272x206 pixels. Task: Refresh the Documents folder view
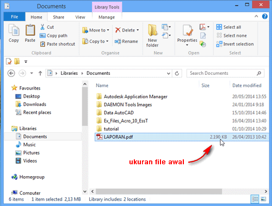click(177, 73)
